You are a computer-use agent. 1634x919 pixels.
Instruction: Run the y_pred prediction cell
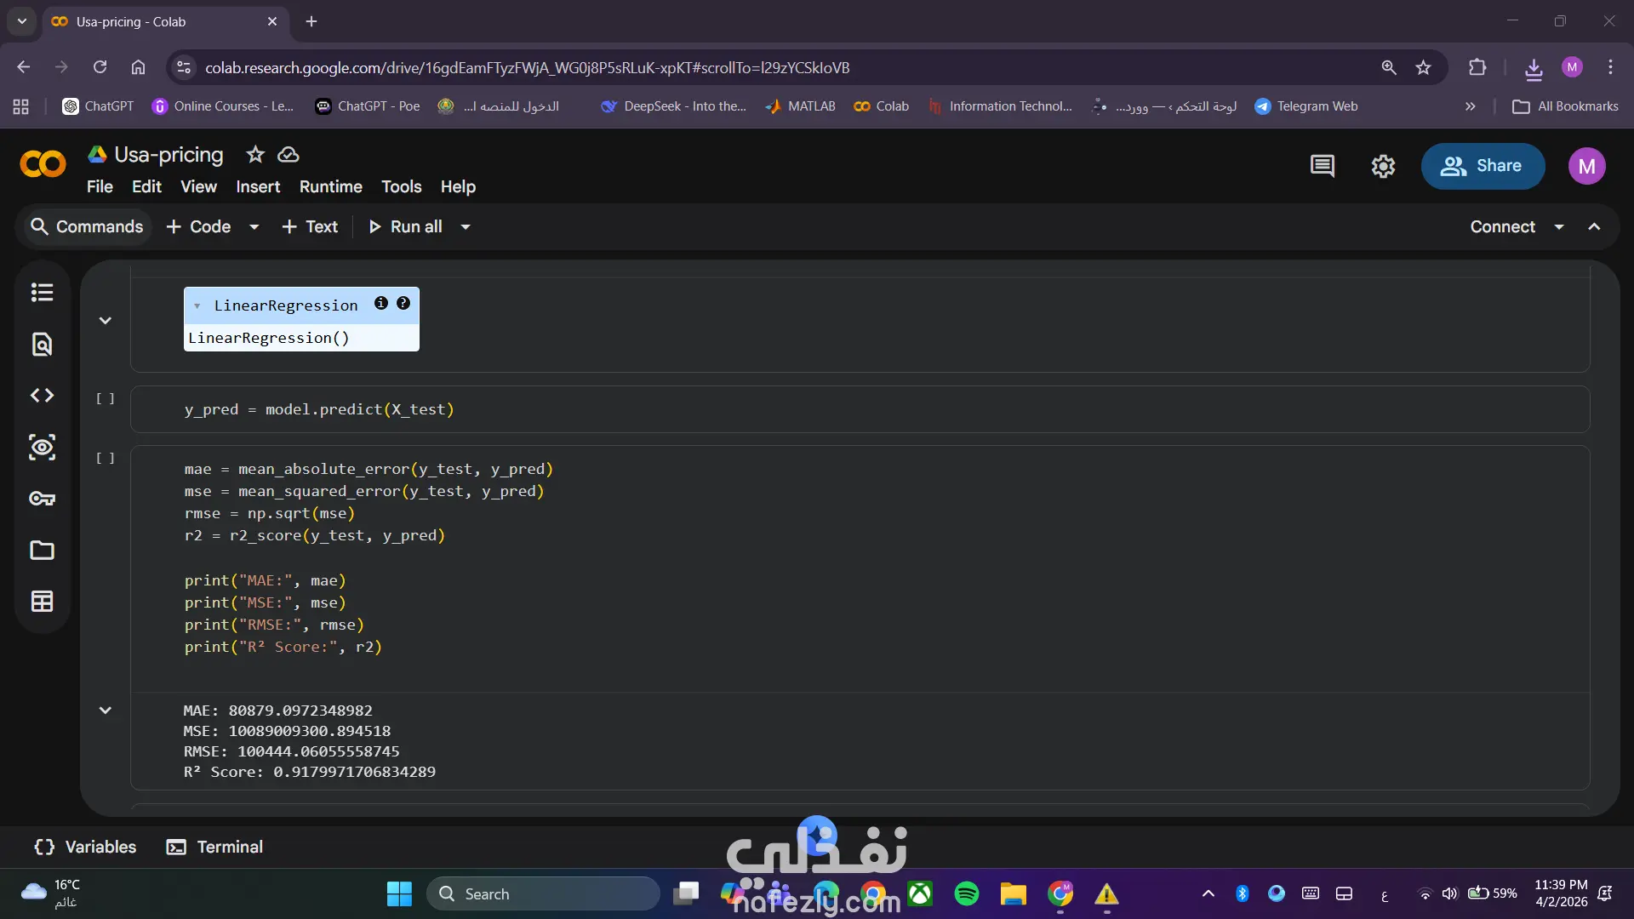106,398
